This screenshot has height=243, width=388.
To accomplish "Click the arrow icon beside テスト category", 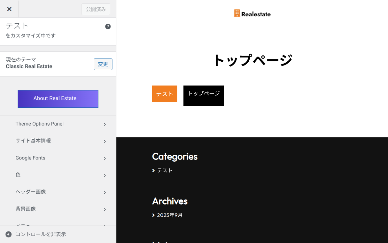I will pyautogui.click(x=154, y=170).
